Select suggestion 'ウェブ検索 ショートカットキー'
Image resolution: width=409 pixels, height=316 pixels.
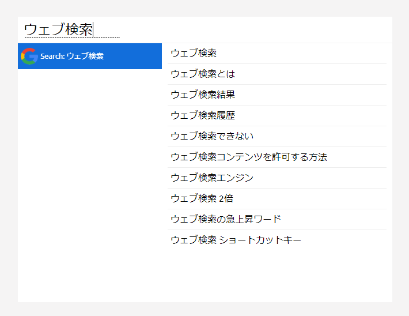point(277,240)
